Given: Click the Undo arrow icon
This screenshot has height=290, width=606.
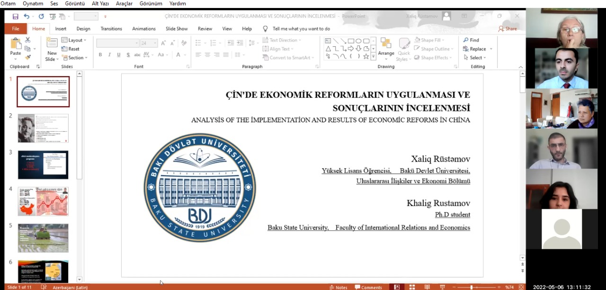Looking at the screenshot, I should (x=27, y=17).
